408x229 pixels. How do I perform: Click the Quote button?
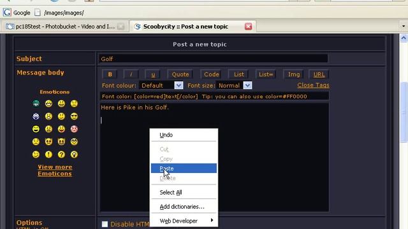180,74
